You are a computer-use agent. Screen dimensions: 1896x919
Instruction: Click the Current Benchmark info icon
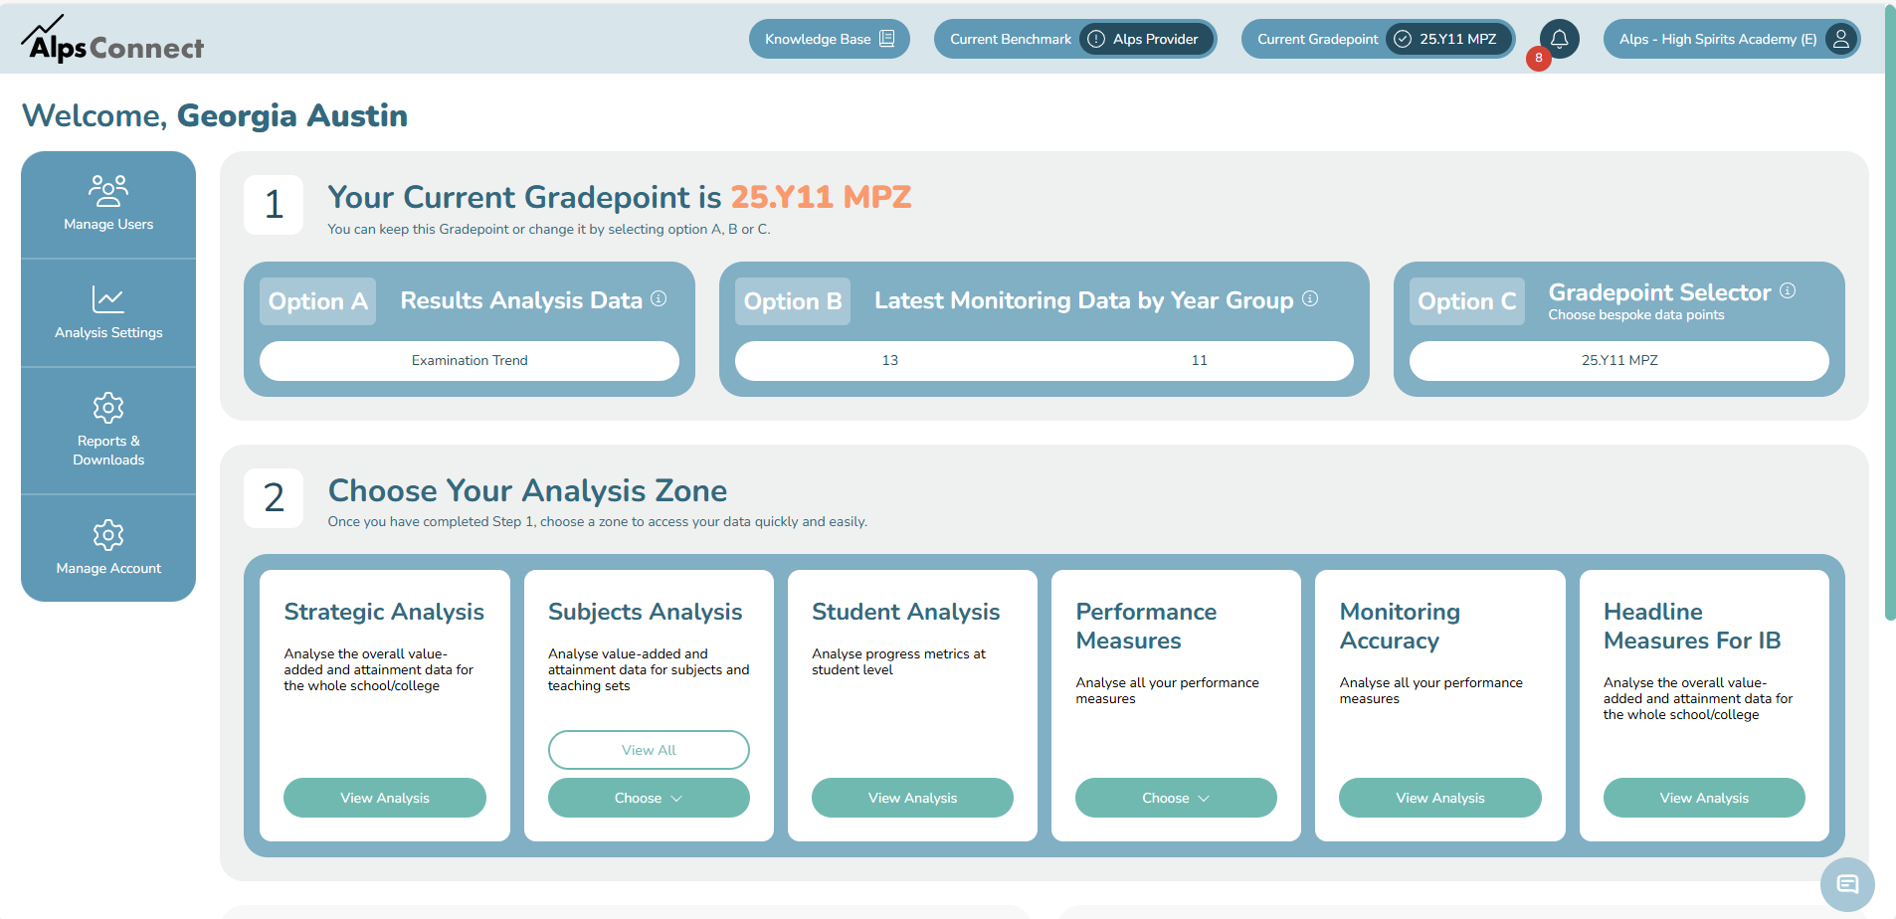pyautogui.click(x=1096, y=39)
